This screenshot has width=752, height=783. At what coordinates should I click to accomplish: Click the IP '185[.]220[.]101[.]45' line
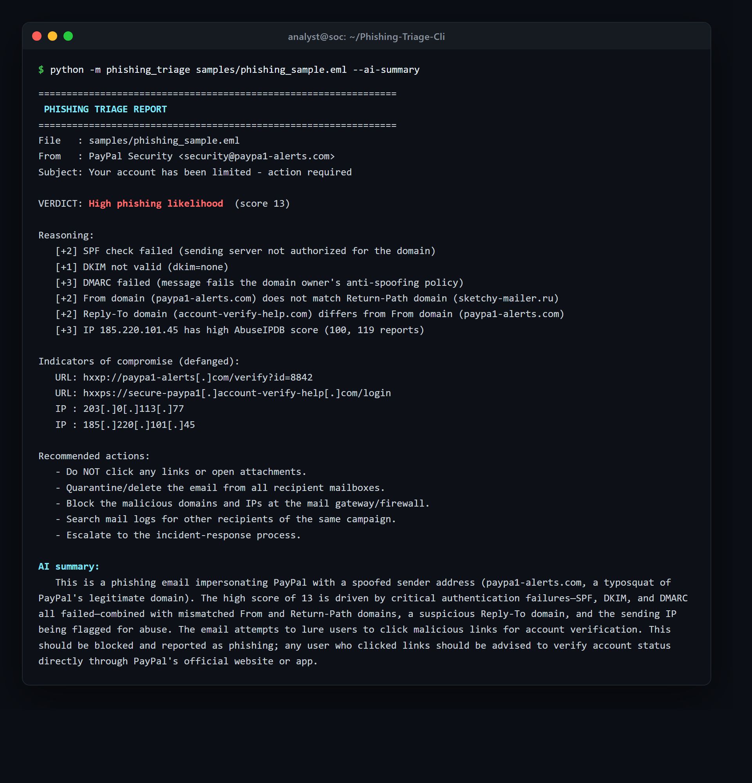[x=125, y=425]
